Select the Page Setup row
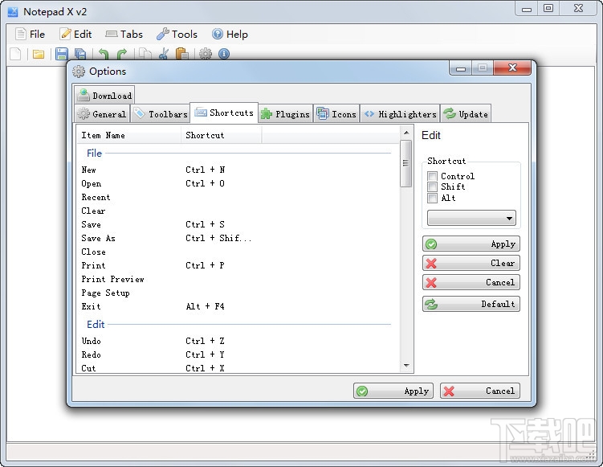 (x=238, y=293)
